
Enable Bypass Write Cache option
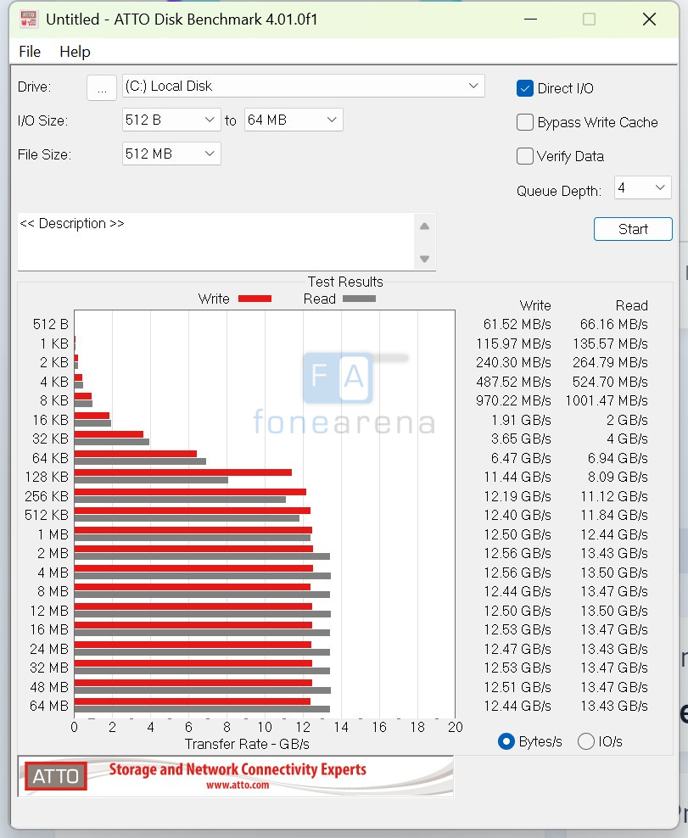click(x=525, y=122)
